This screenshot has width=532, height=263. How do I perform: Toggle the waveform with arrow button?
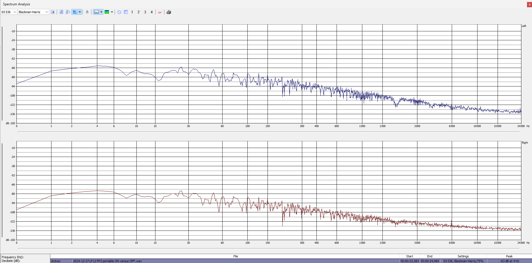point(75,12)
